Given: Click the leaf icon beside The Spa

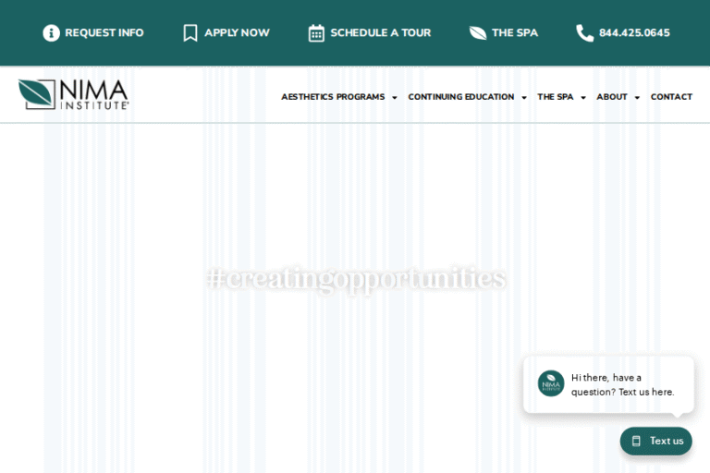Looking at the screenshot, I should (x=478, y=33).
